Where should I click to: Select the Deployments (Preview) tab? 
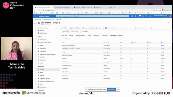click(x=116, y=35)
